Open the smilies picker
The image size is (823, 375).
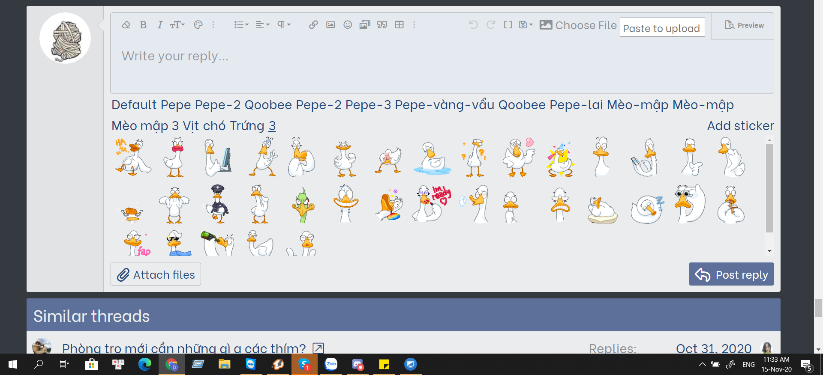[x=348, y=25]
